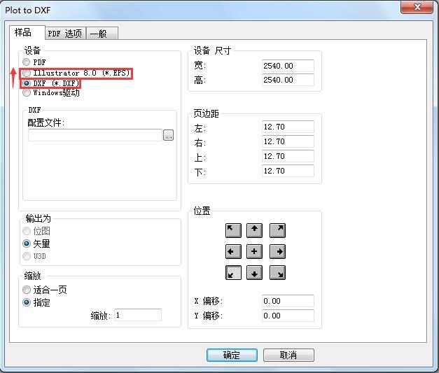The image size is (439, 373).
Task: Focus the X 偏移 offset field
Action: click(x=287, y=301)
